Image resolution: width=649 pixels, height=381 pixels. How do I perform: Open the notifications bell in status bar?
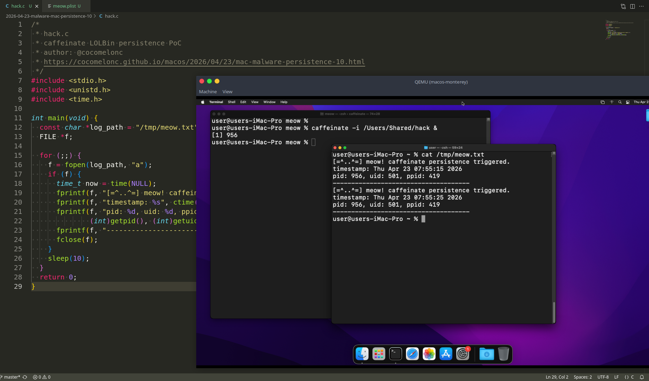642,377
